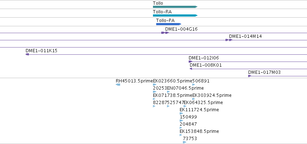This screenshot has width=307, height=144.
Task: Select the EN07046.5prime EST arrow
Action: [x=168, y=92]
